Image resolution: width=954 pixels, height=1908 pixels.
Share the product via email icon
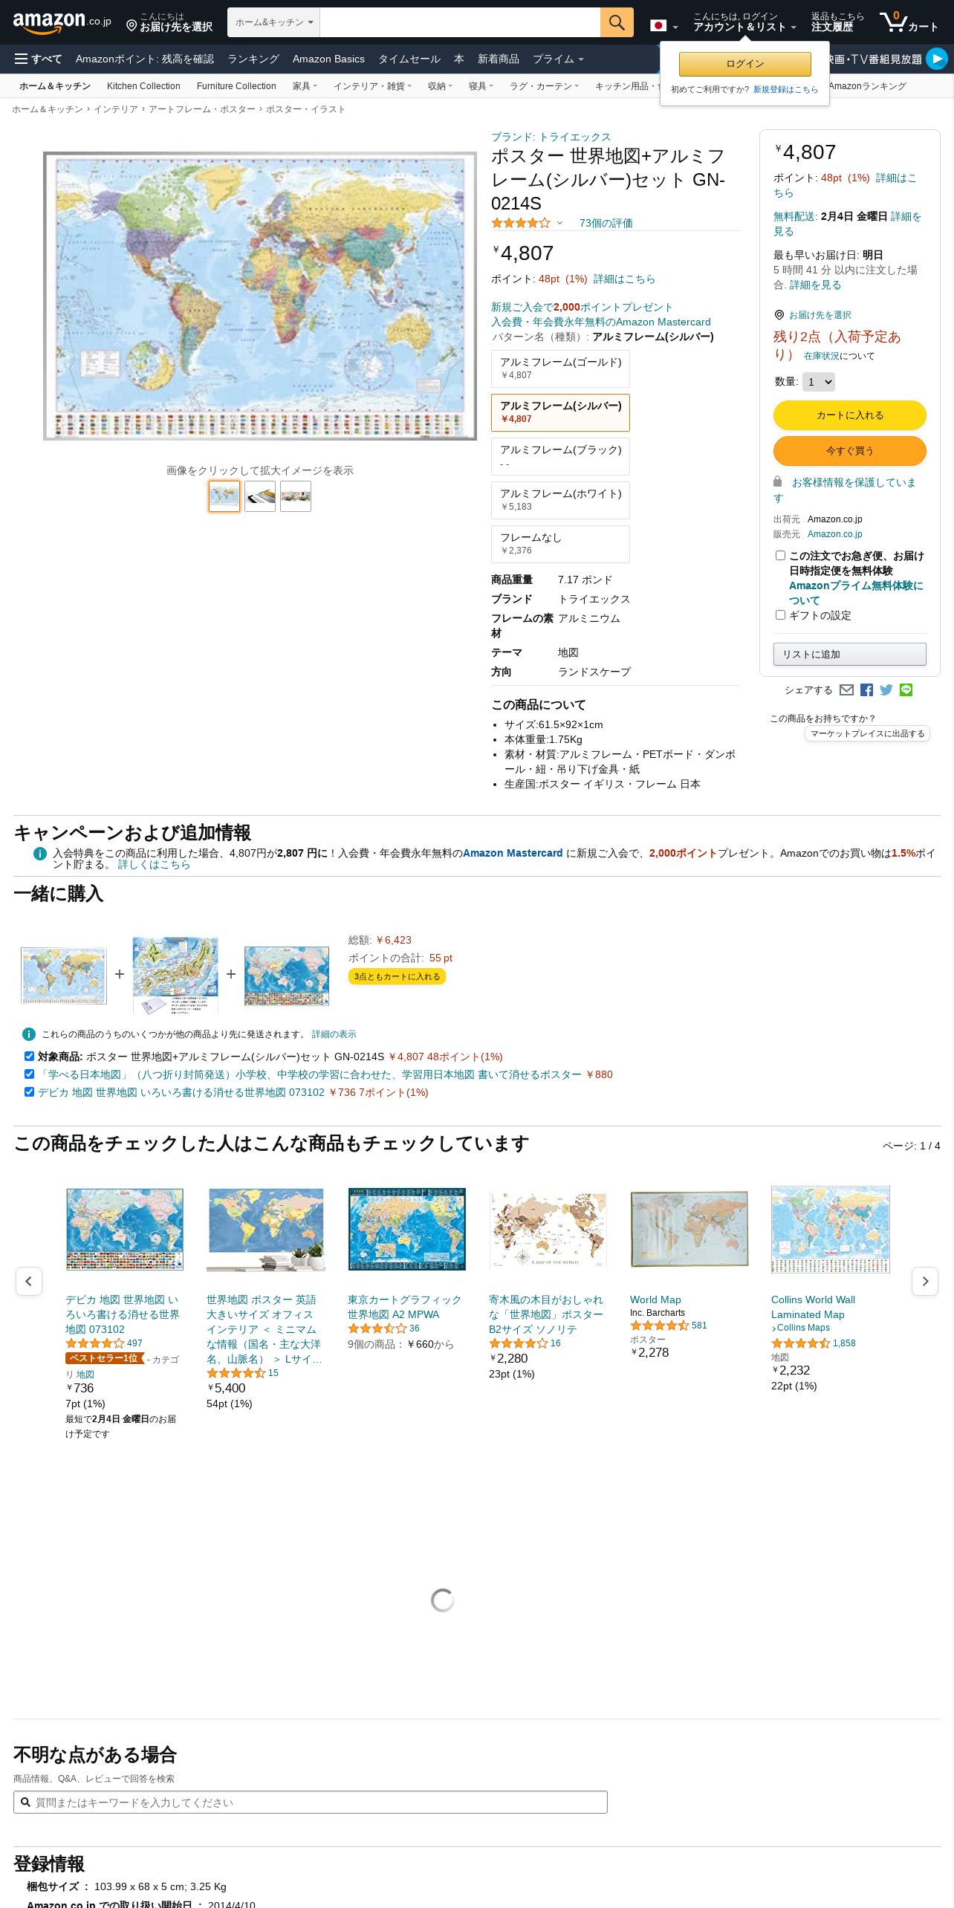click(x=846, y=689)
